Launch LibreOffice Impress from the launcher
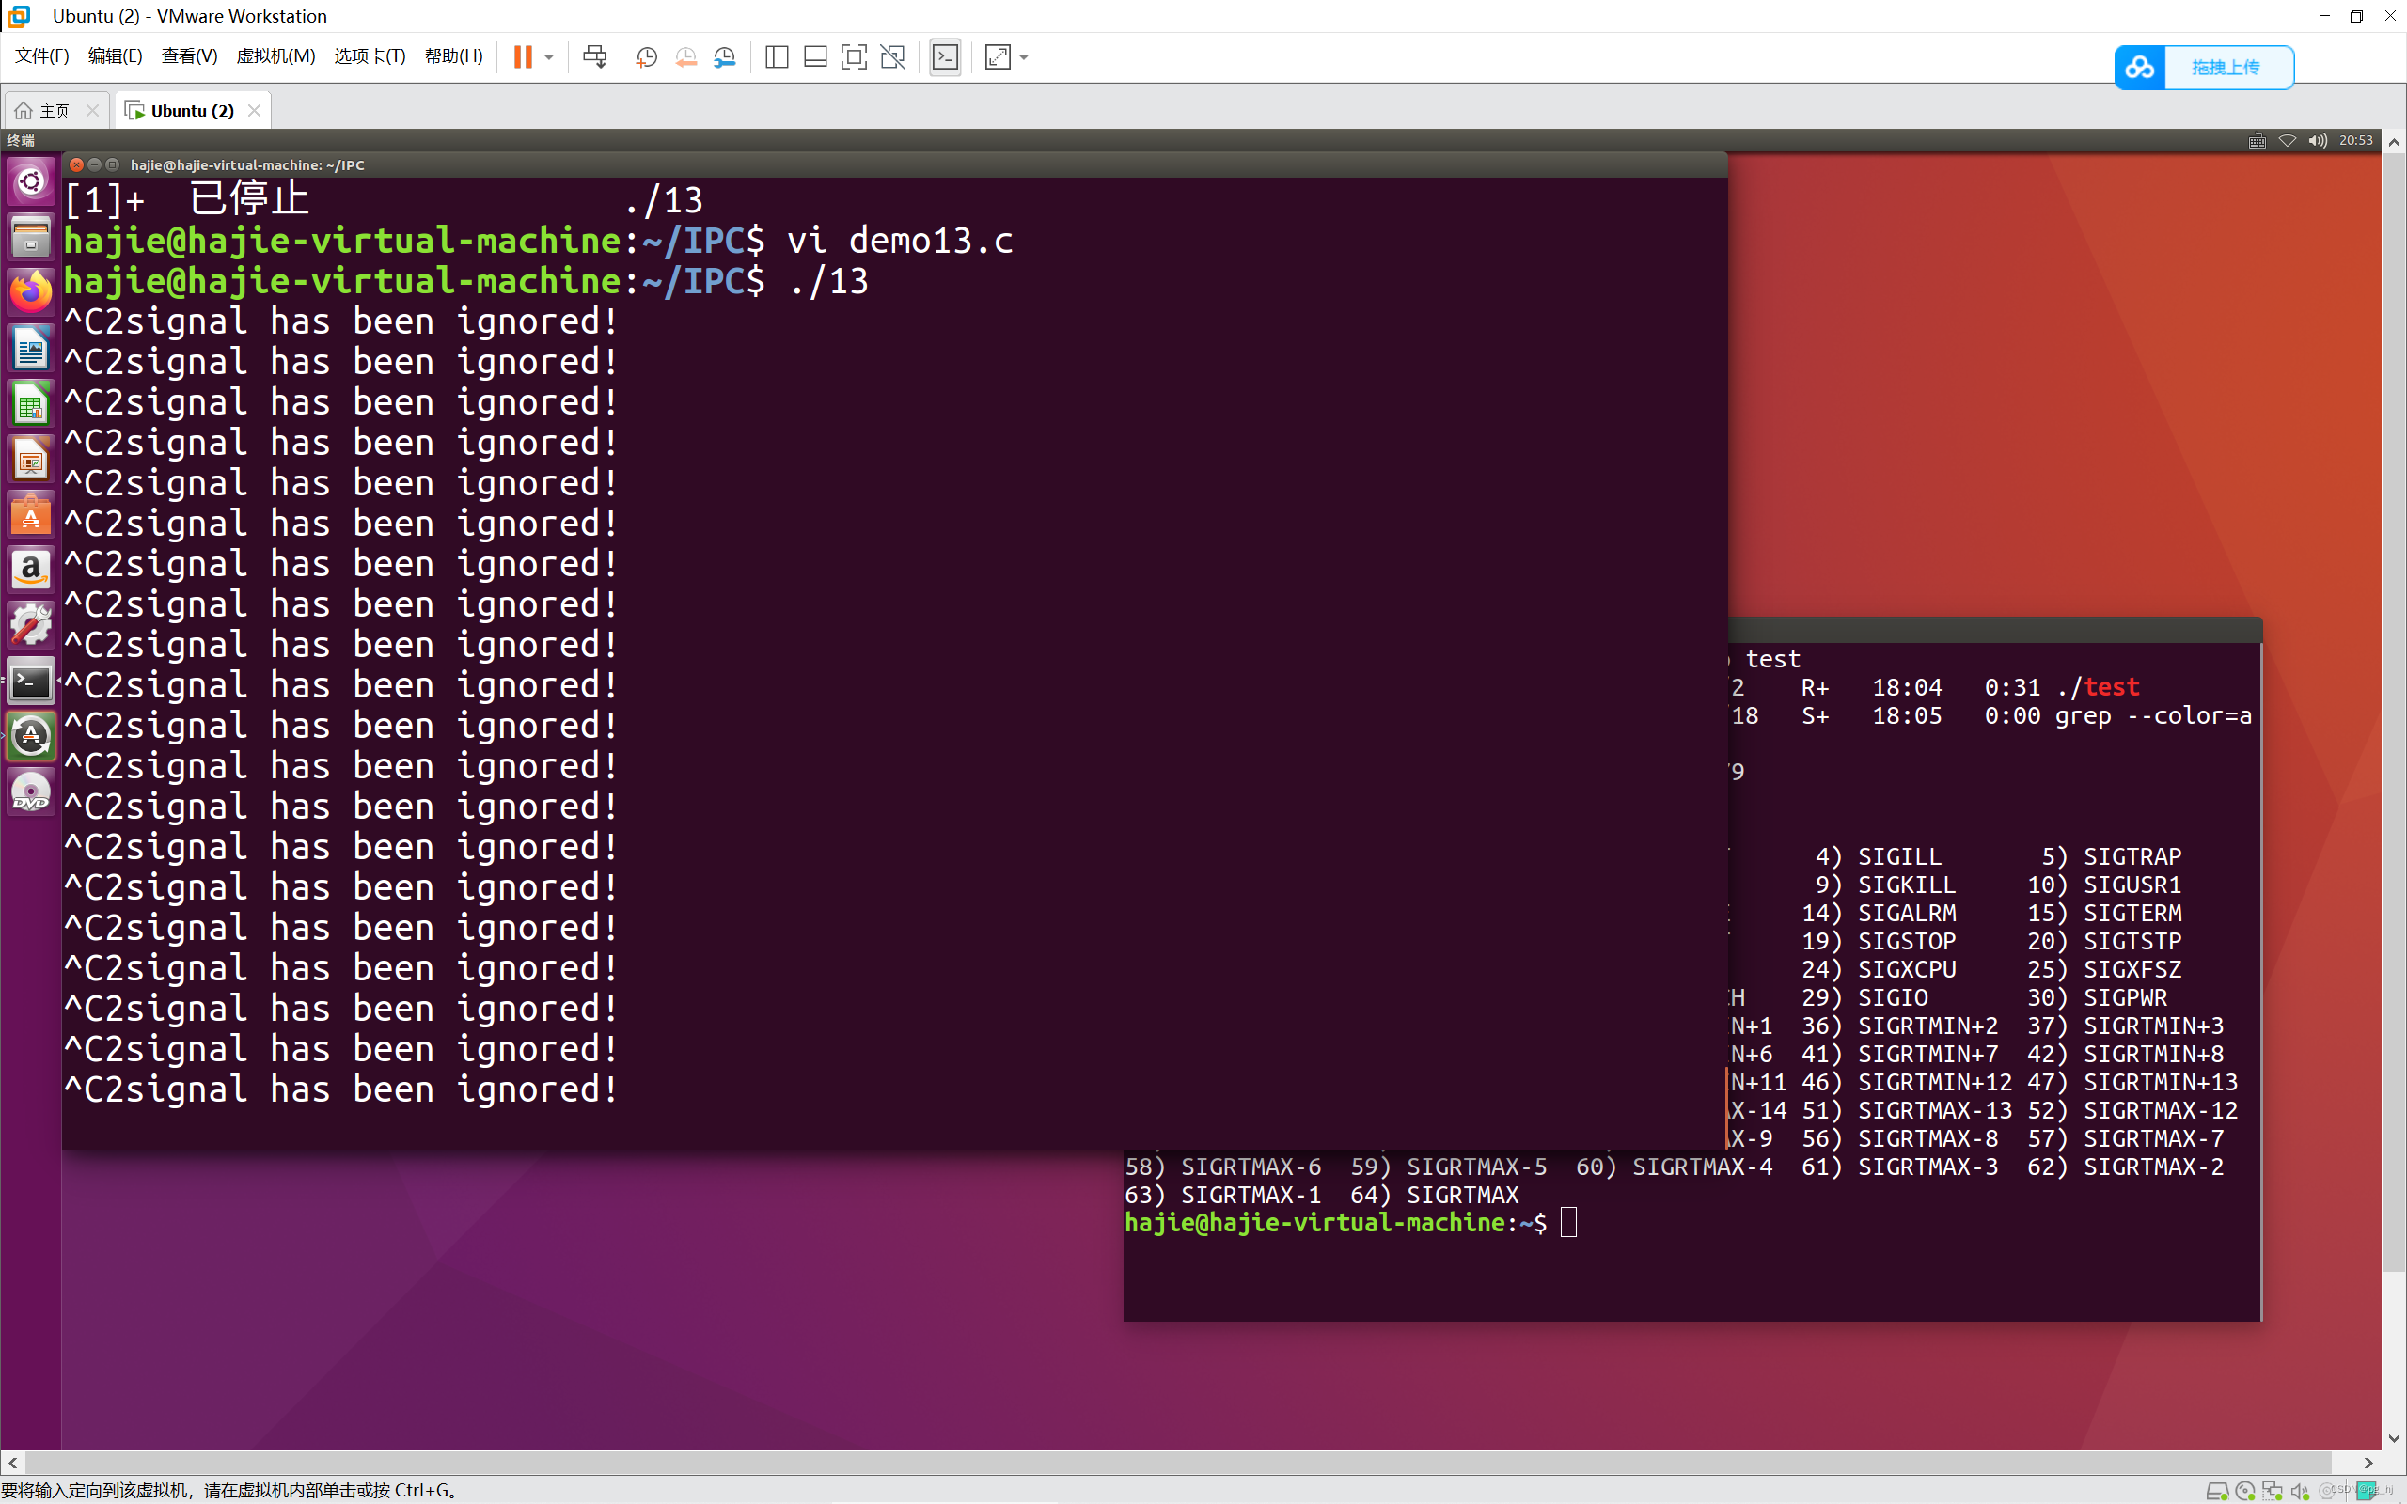2407x1504 pixels. (31, 460)
